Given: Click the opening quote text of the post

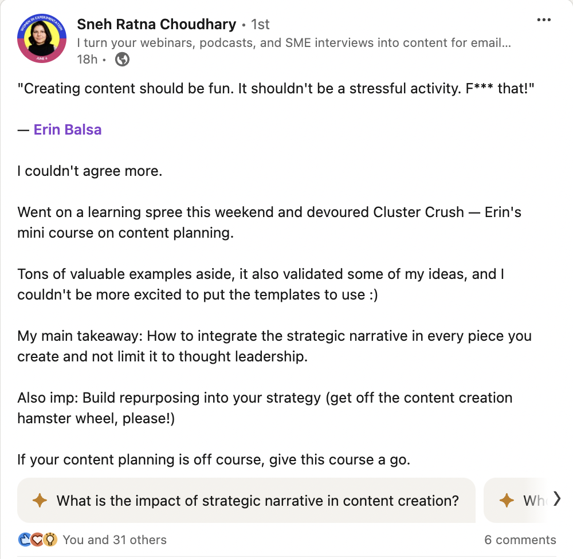Looking at the screenshot, I should click(x=276, y=89).
